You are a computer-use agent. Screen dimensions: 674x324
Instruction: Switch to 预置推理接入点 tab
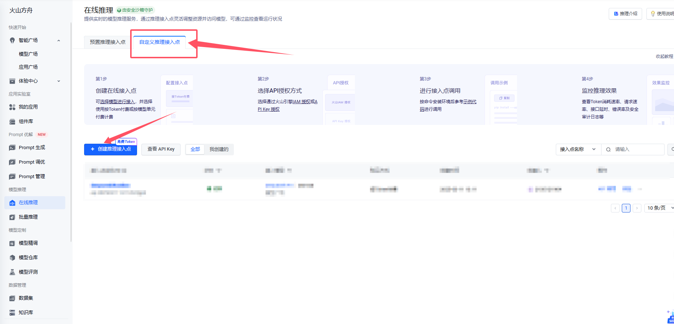108,42
